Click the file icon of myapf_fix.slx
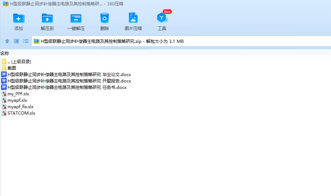Viewport: 331px width, 196px height. [4, 106]
